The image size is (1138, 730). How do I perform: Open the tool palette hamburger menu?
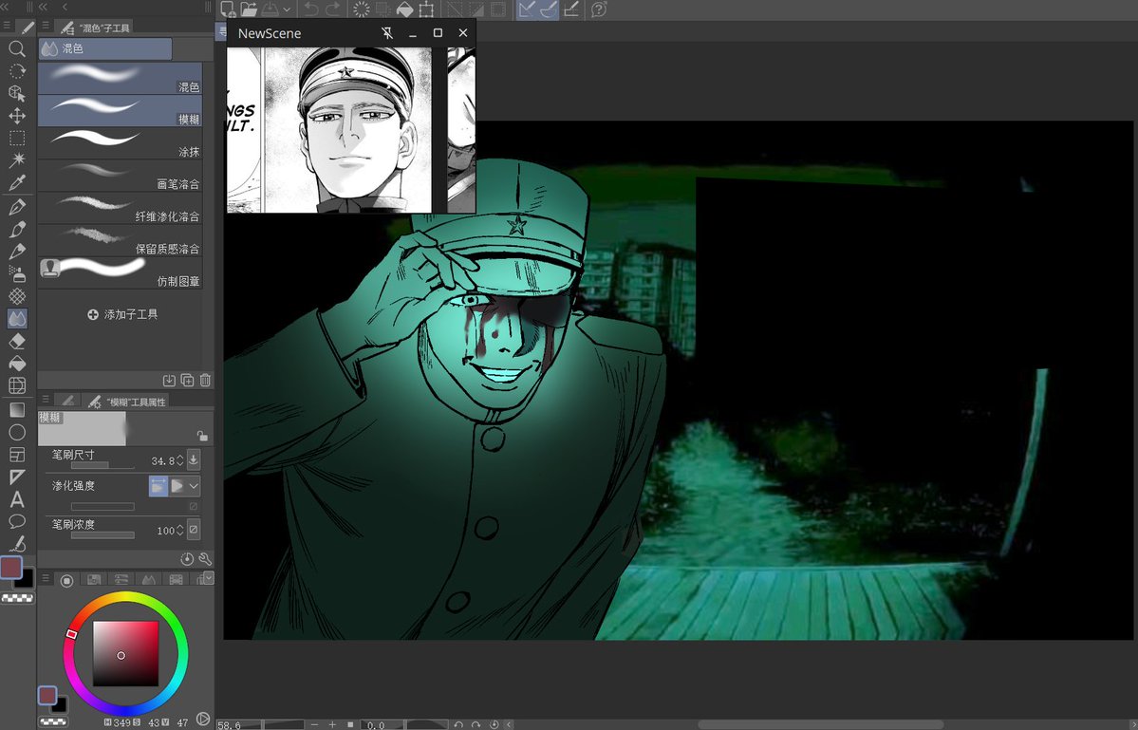pyautogui.click(x=7, y=26)
